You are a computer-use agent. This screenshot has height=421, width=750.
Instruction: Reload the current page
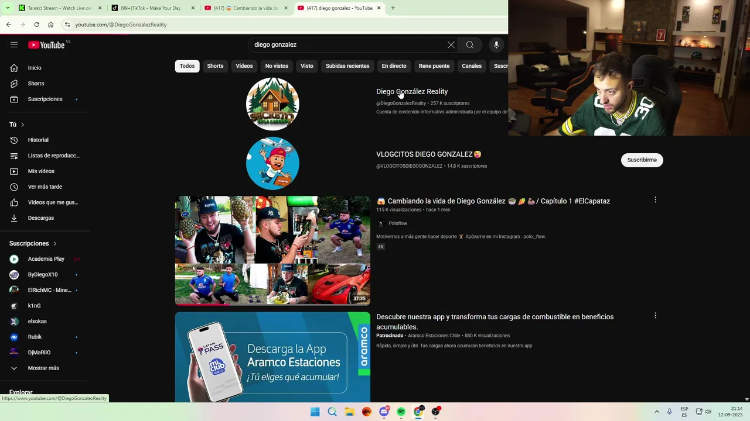click(x=36, y=25)
